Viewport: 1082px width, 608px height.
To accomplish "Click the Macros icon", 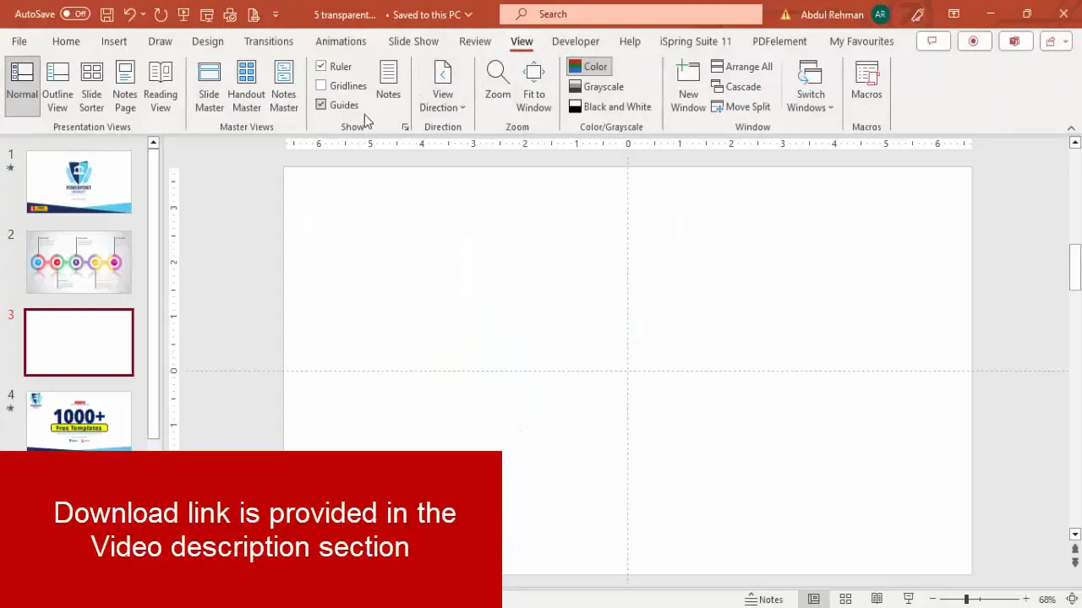I will pyautogui.click(x=866, y=80).
